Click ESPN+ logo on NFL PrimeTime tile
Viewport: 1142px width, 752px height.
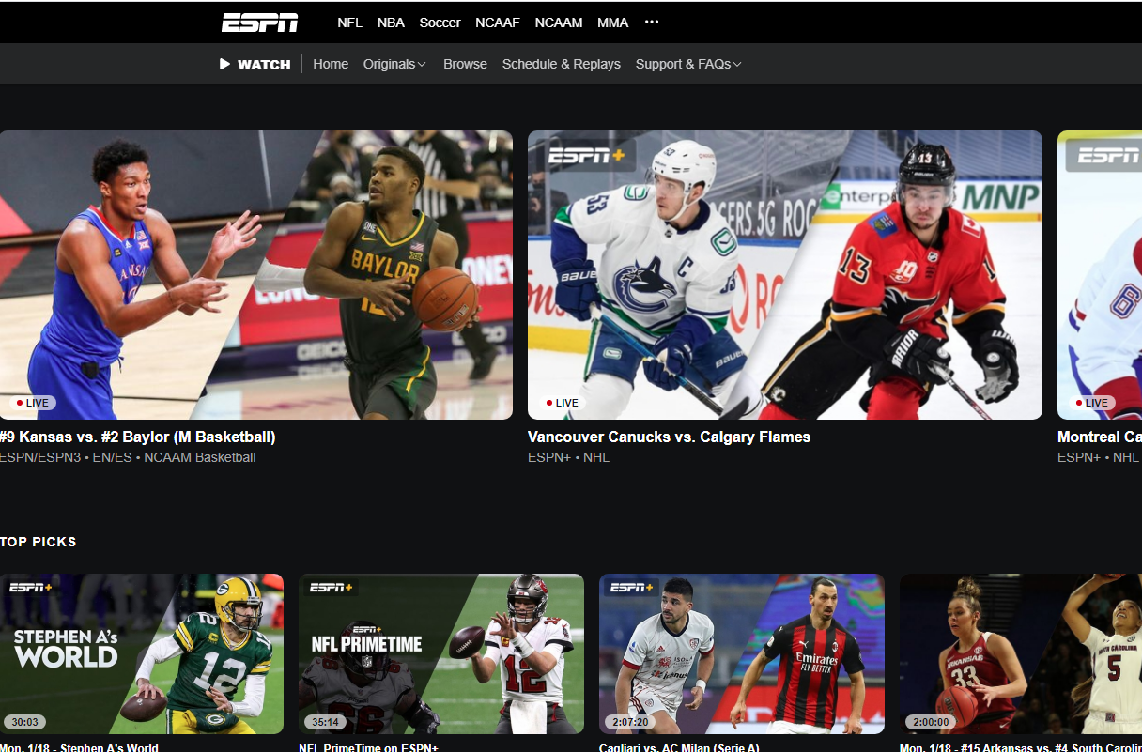point(332,588)
